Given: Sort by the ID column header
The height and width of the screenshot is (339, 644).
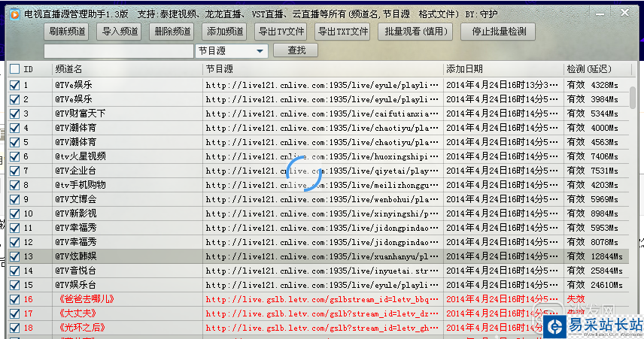Looking at the screenshot, I should coord(28,69).
